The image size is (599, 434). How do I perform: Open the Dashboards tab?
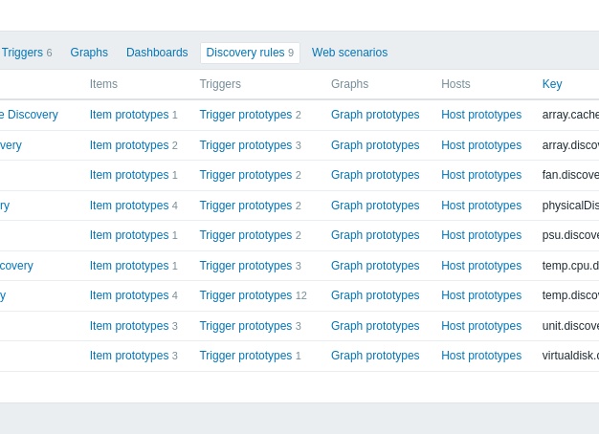157,53
